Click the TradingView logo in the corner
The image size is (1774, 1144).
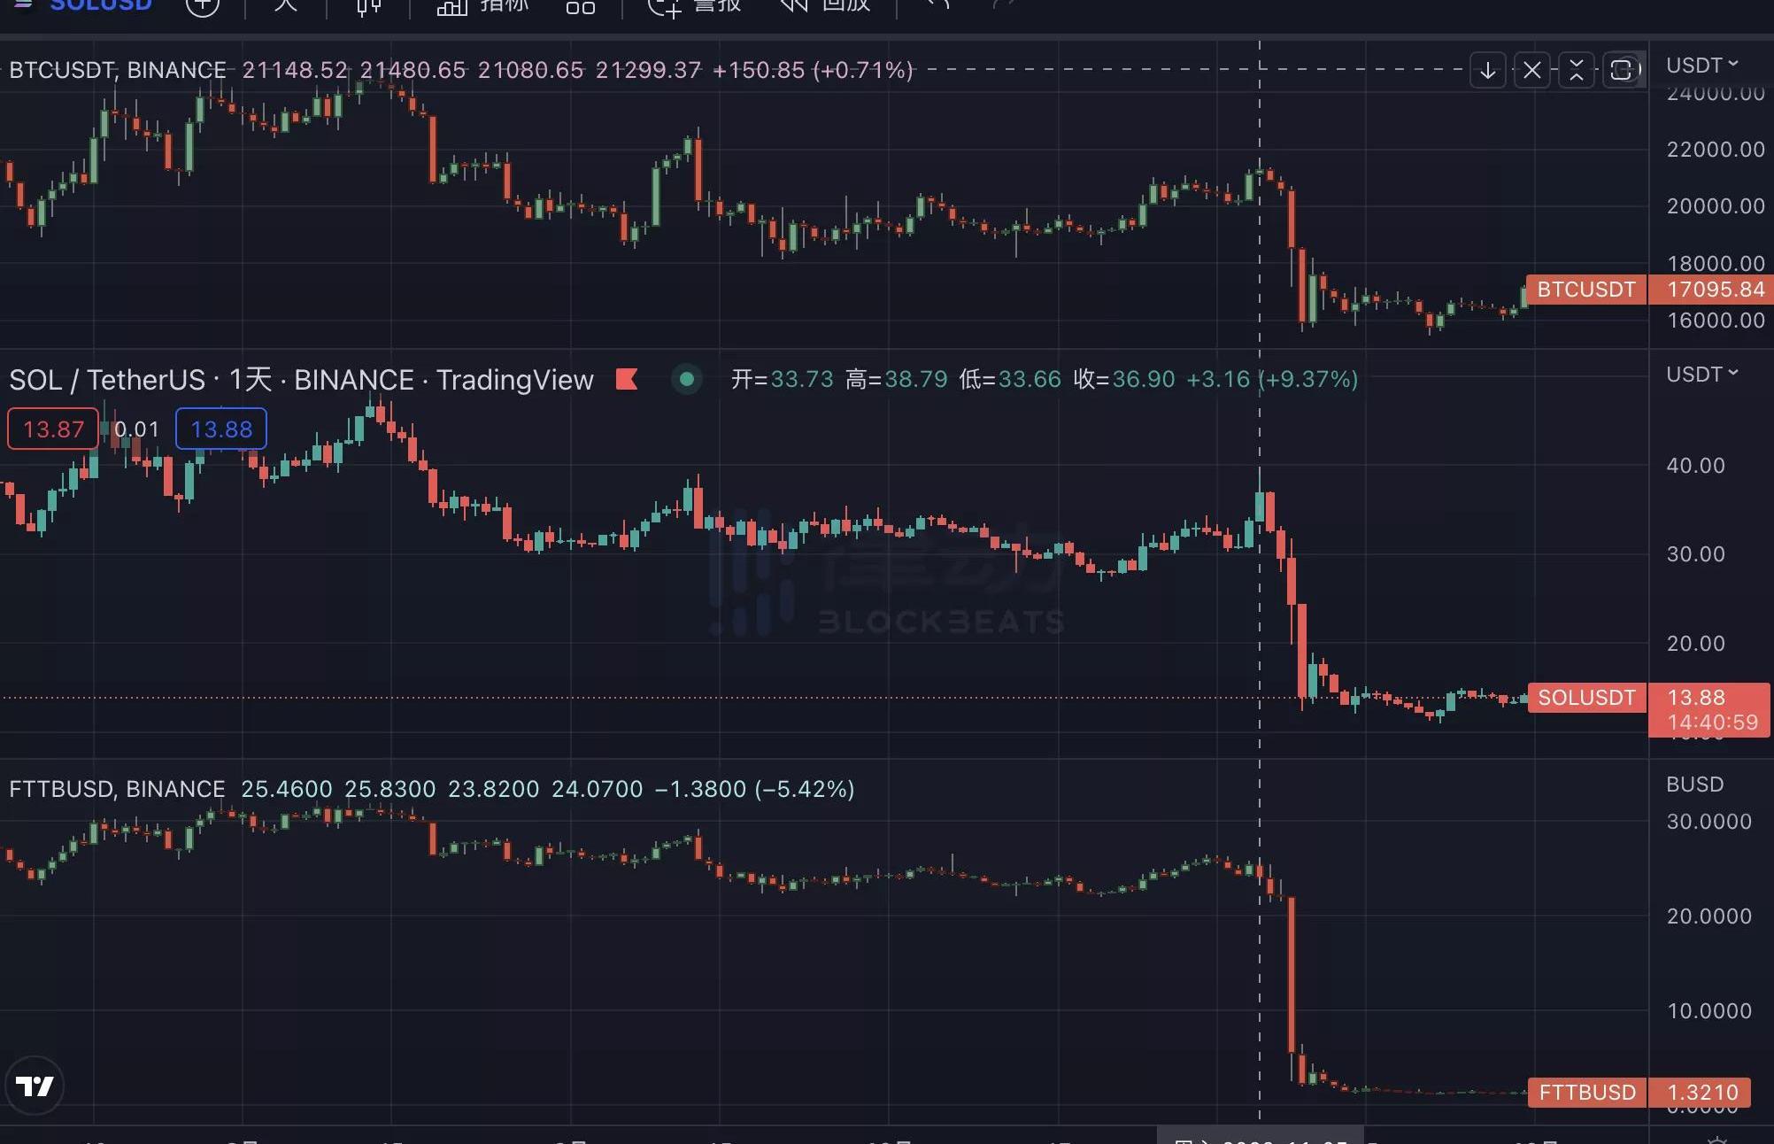tap(35, 1086)
